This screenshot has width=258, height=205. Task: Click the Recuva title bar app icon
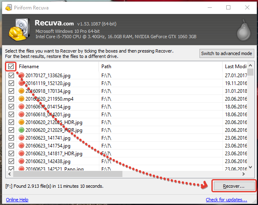coord(7,7)
